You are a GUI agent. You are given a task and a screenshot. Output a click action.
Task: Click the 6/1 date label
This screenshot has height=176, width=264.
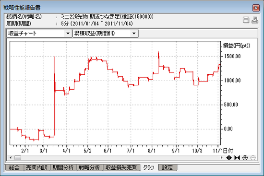click(x=108, y=151)
